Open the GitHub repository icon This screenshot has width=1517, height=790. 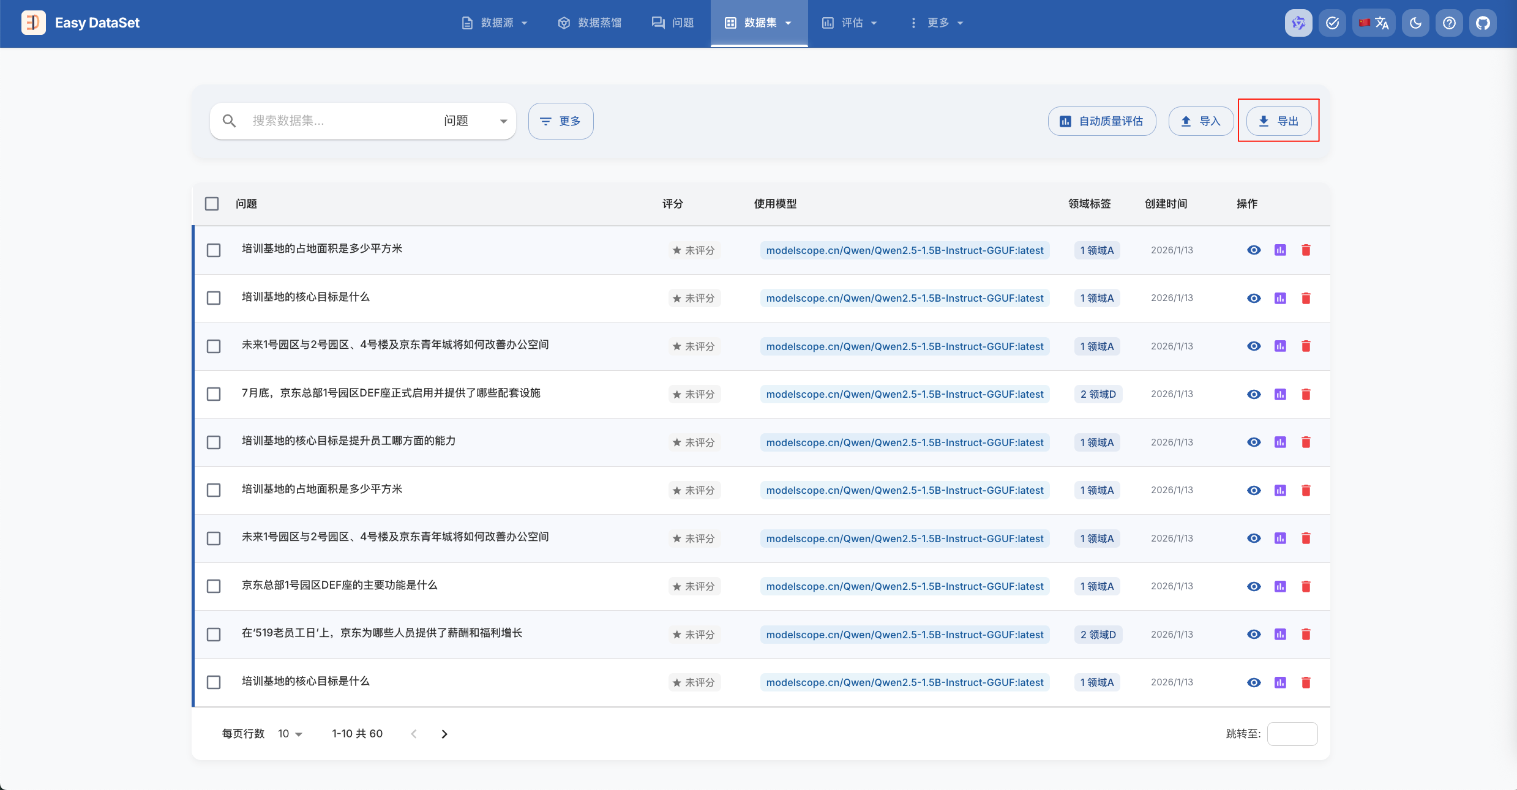coord(1483,23)
